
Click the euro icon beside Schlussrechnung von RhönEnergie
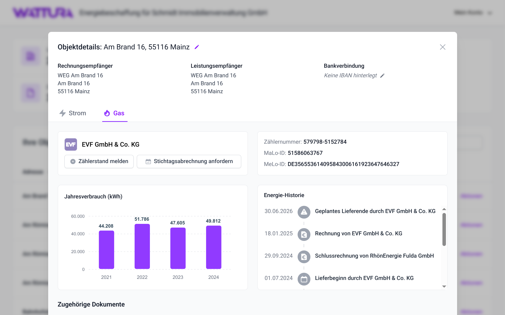tap(304, 257)
